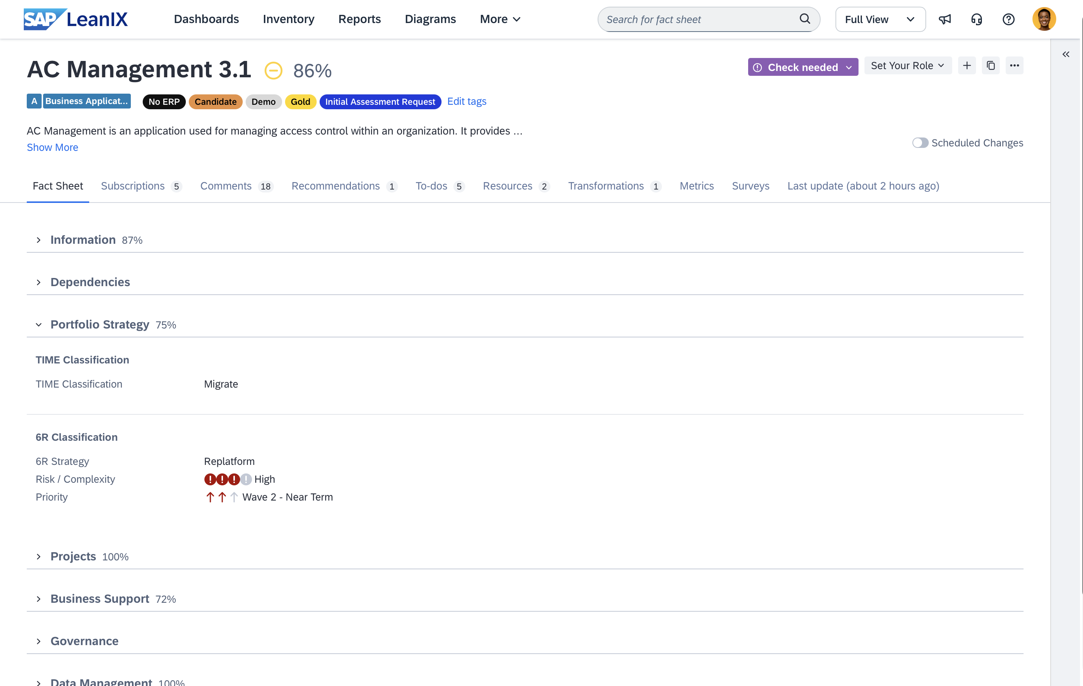Expand the Dependencies section
This screenshot has width=1083, height=686.
[x=38, y=282]
